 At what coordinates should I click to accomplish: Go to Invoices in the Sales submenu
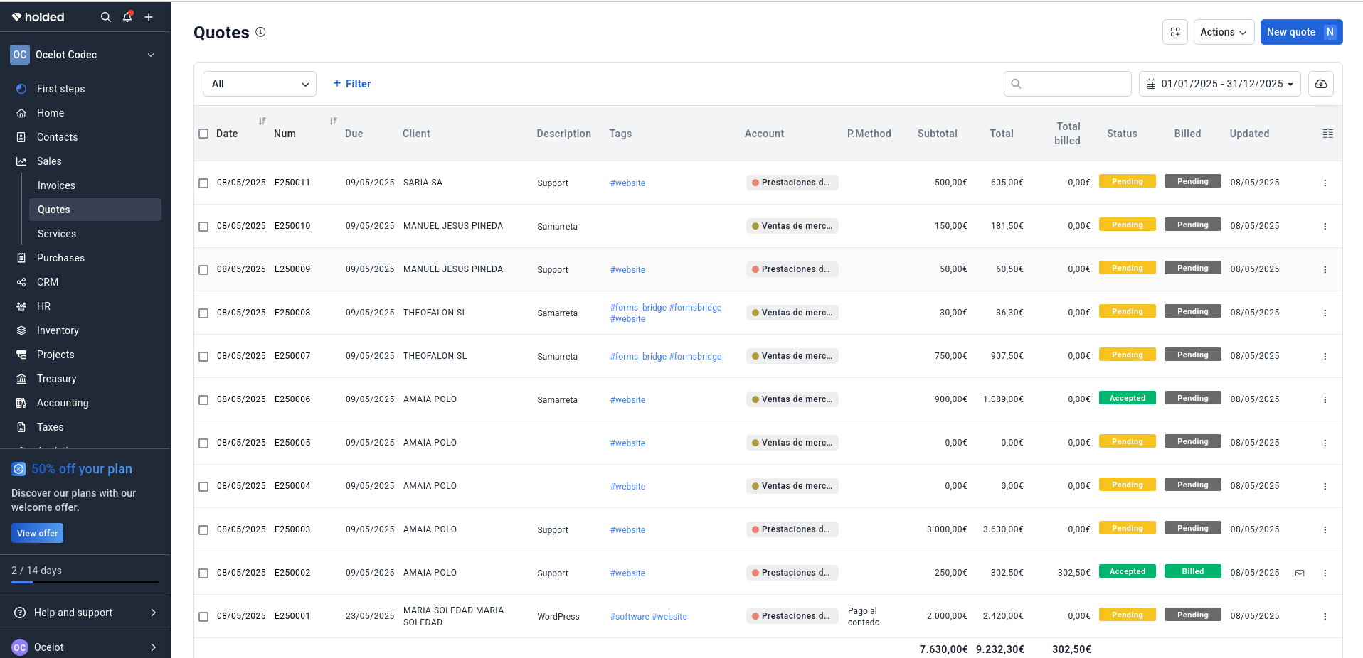[x=56, y=185]
